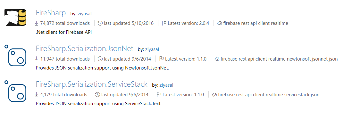Click download arrow icon beside 11,947 total downloads
Viewport: 344px width, 117px height.
[37, 59]
